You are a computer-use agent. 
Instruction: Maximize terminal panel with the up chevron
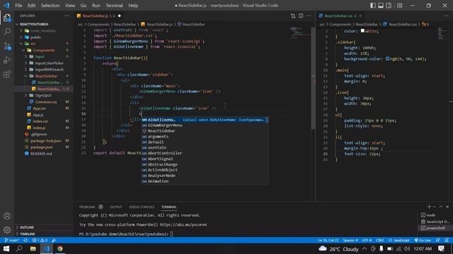pos(441,207)
